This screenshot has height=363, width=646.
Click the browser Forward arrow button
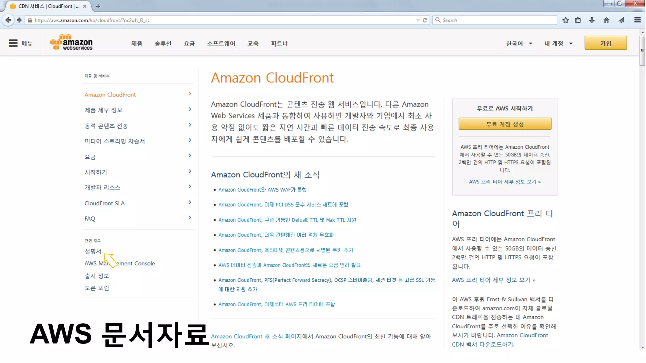tap(19, 20)
